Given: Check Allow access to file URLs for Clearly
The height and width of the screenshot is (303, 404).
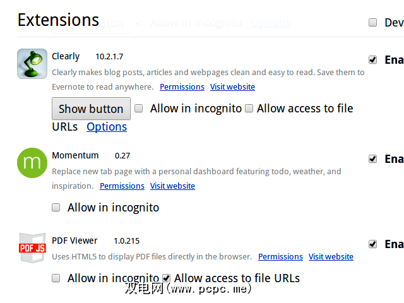Looking at the screenshot, I should 249,109.
